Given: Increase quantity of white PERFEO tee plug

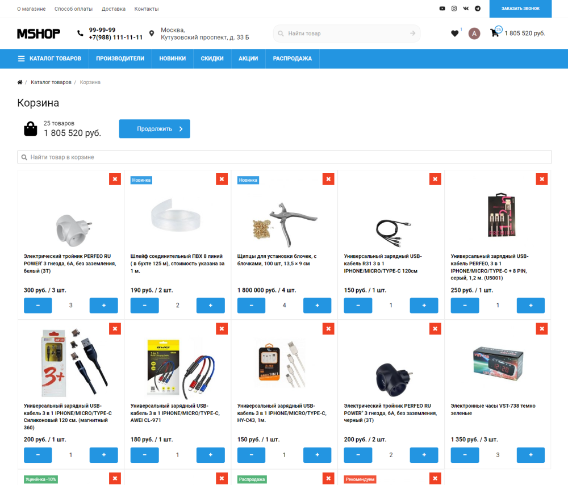Looking at the screenshot, I should point(103,306).
